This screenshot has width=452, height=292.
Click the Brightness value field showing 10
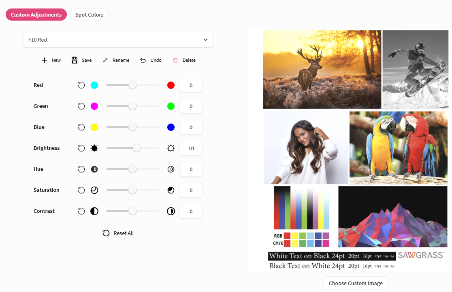191,148
